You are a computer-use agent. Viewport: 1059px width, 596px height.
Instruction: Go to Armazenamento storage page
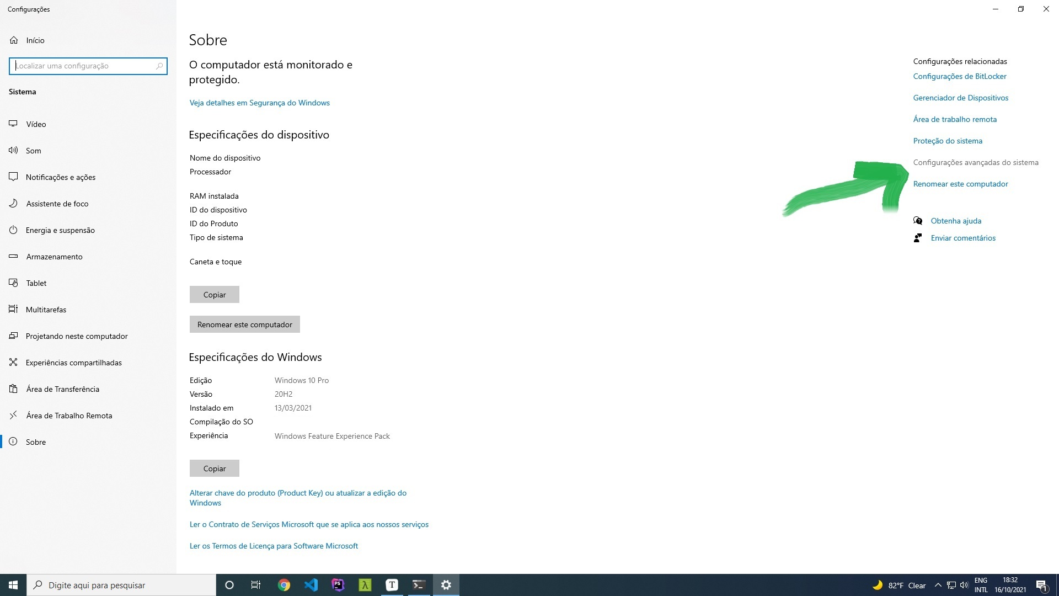54,257
